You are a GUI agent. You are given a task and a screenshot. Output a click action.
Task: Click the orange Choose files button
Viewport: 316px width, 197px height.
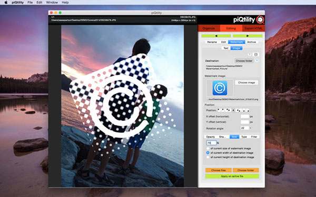(219, 170)
